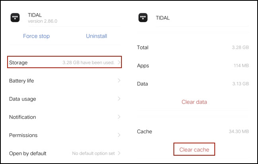258x164 pixels.
Task: Open the Data usage entry
Action: (x=64, y=99)
